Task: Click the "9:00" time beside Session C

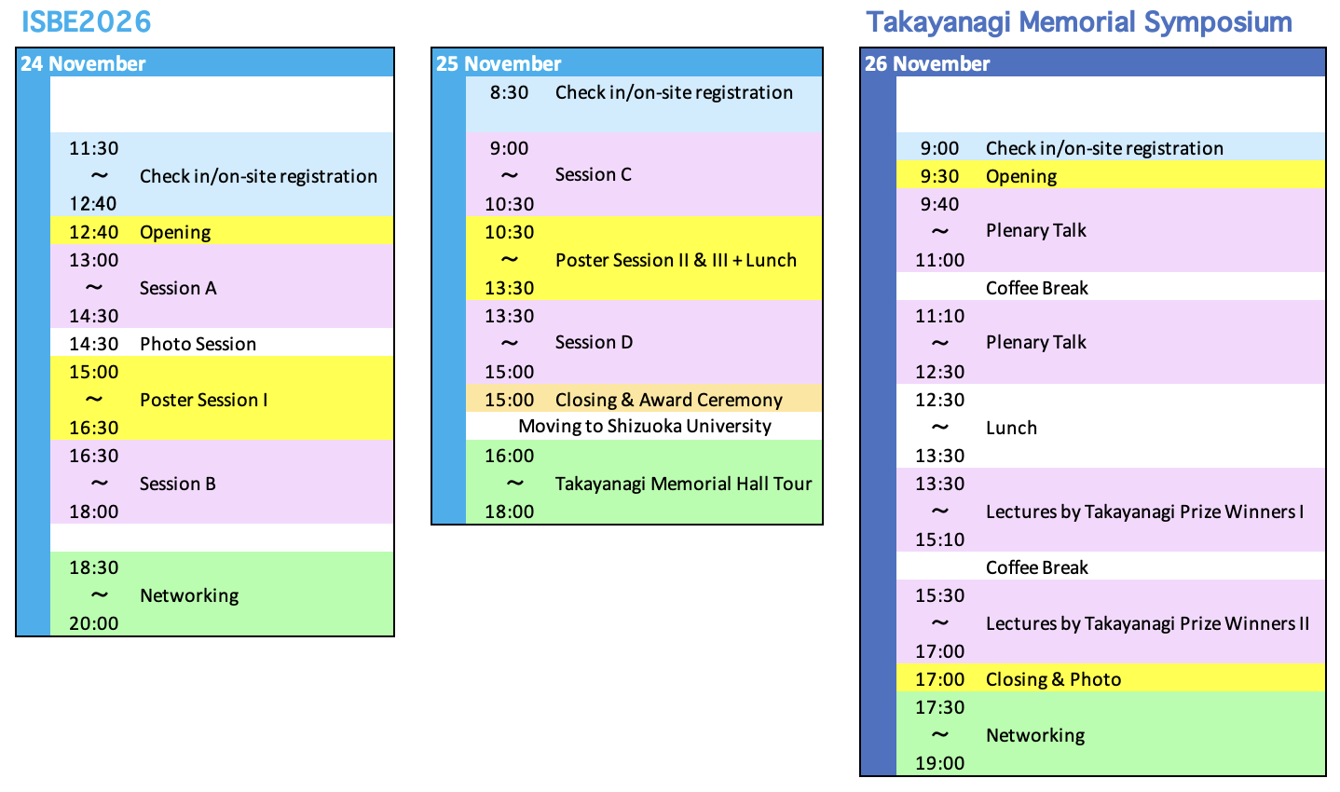Action: 510,148
